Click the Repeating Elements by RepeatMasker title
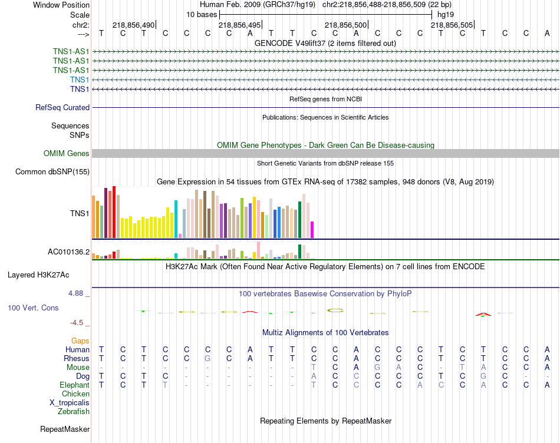Image resolution: width=560 pixels, height=443 pixels. [325, 421]
